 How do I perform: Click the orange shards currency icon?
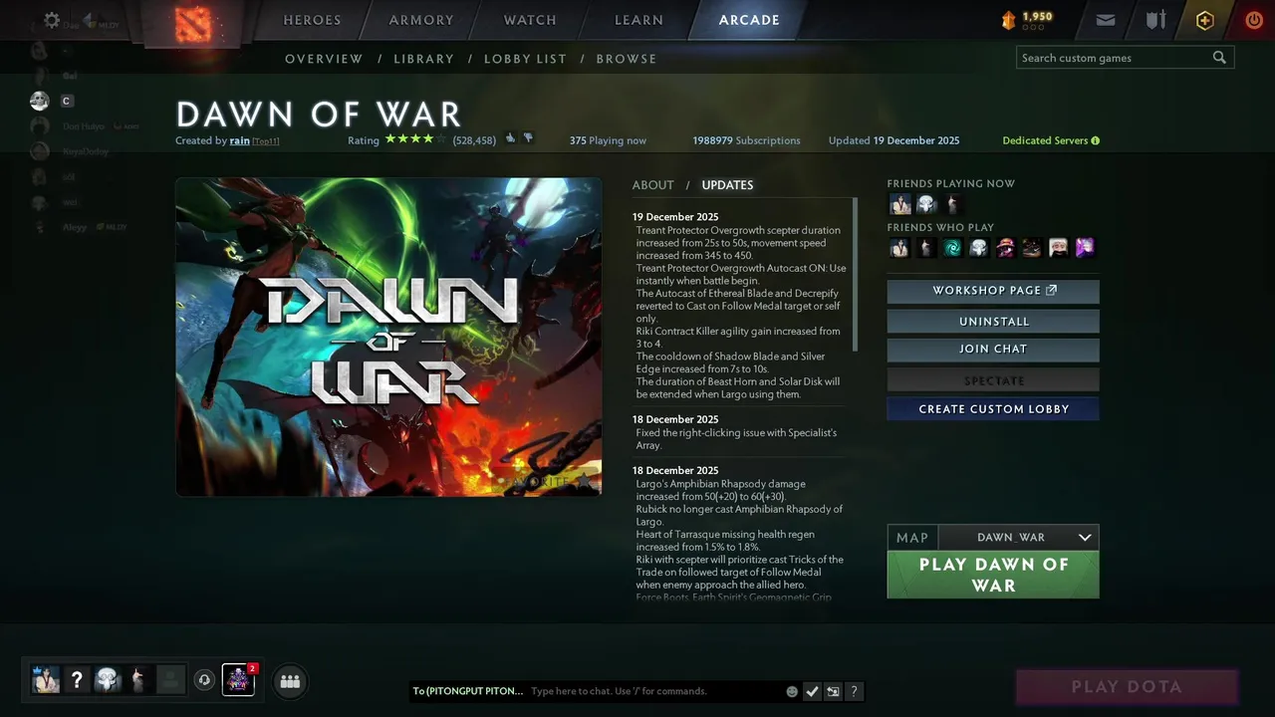1008,20
